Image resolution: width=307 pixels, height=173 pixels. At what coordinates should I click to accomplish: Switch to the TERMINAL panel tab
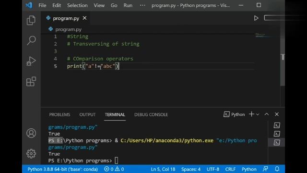(x=115, y=114)
